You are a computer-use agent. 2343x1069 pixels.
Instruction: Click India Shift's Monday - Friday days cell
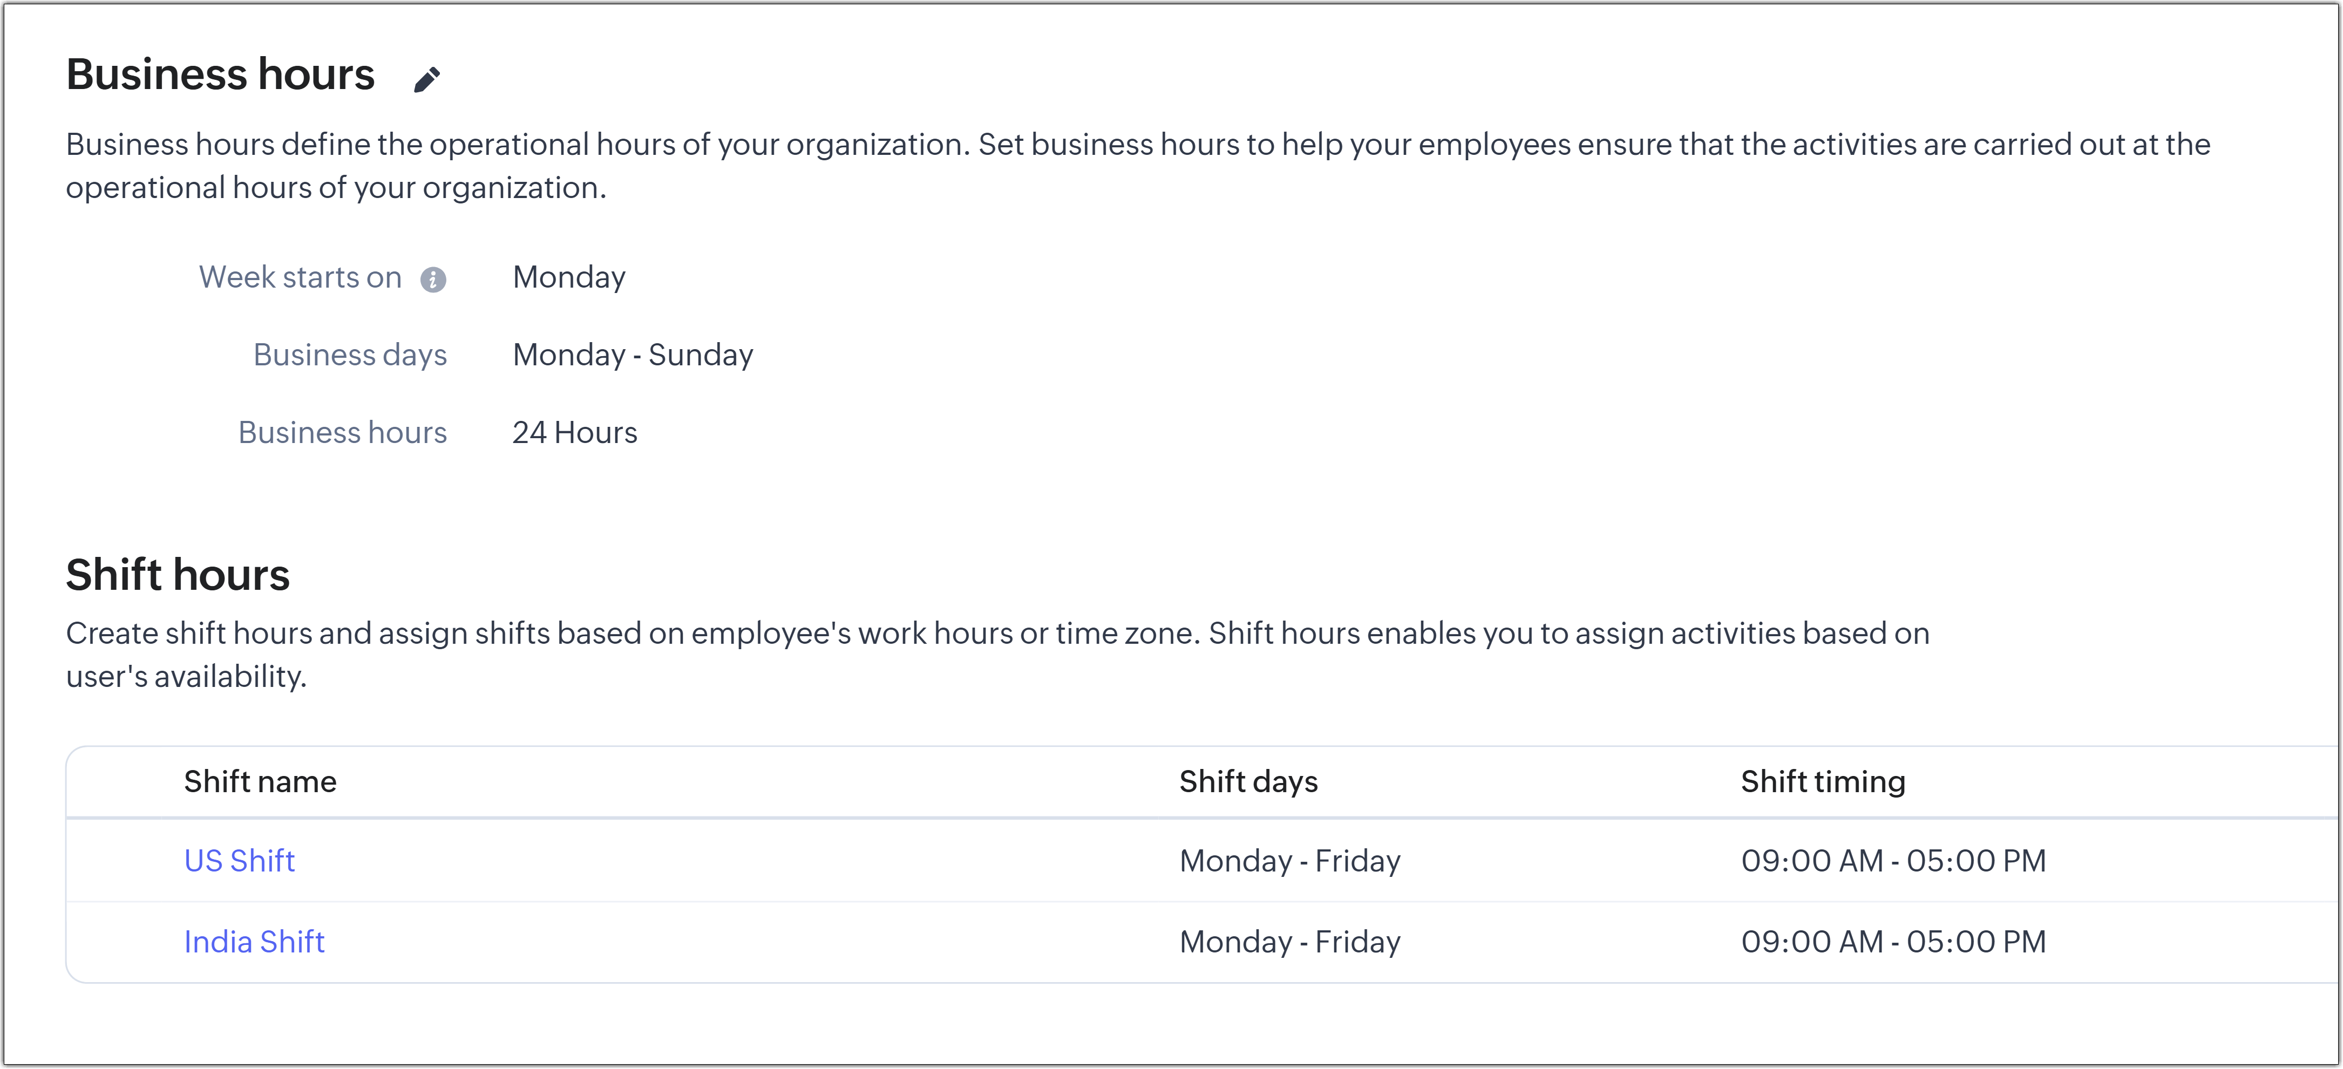(x=1289, y=941)
